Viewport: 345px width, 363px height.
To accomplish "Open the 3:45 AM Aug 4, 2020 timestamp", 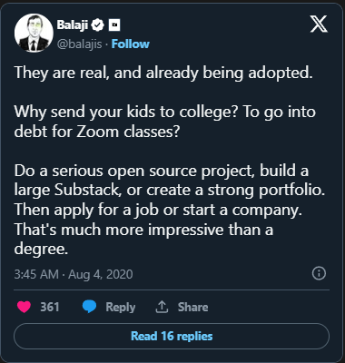I will pos(74,274).
